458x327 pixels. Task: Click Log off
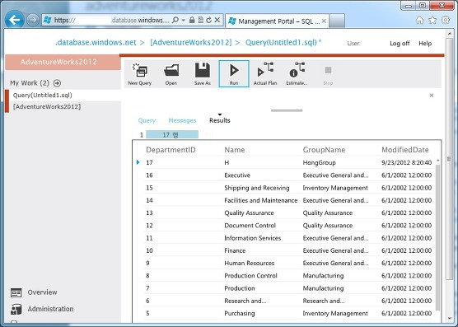pos(400,44)
